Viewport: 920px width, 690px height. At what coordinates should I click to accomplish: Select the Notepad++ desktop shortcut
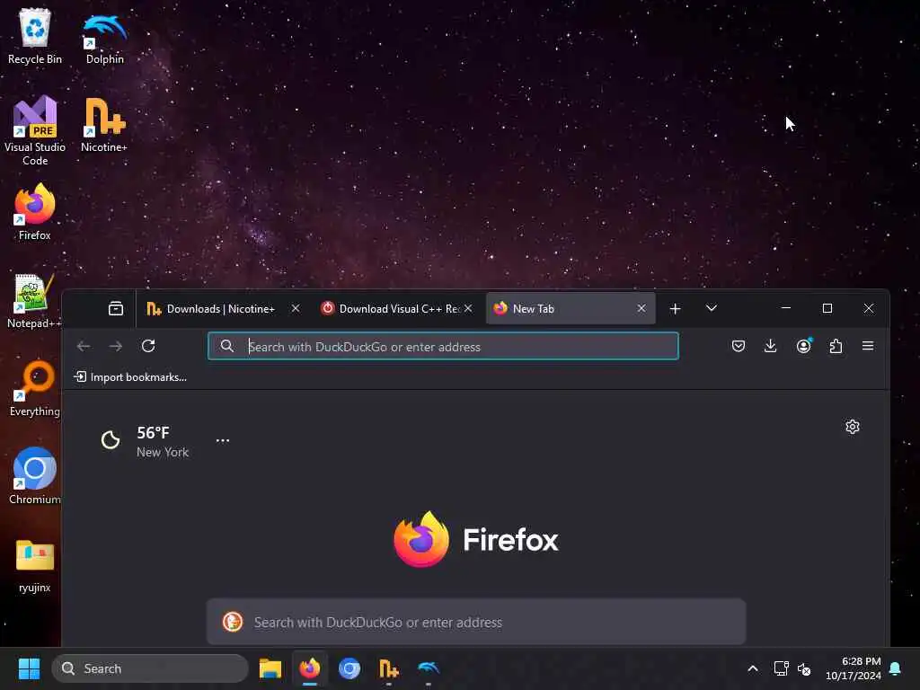pos(34,301)
